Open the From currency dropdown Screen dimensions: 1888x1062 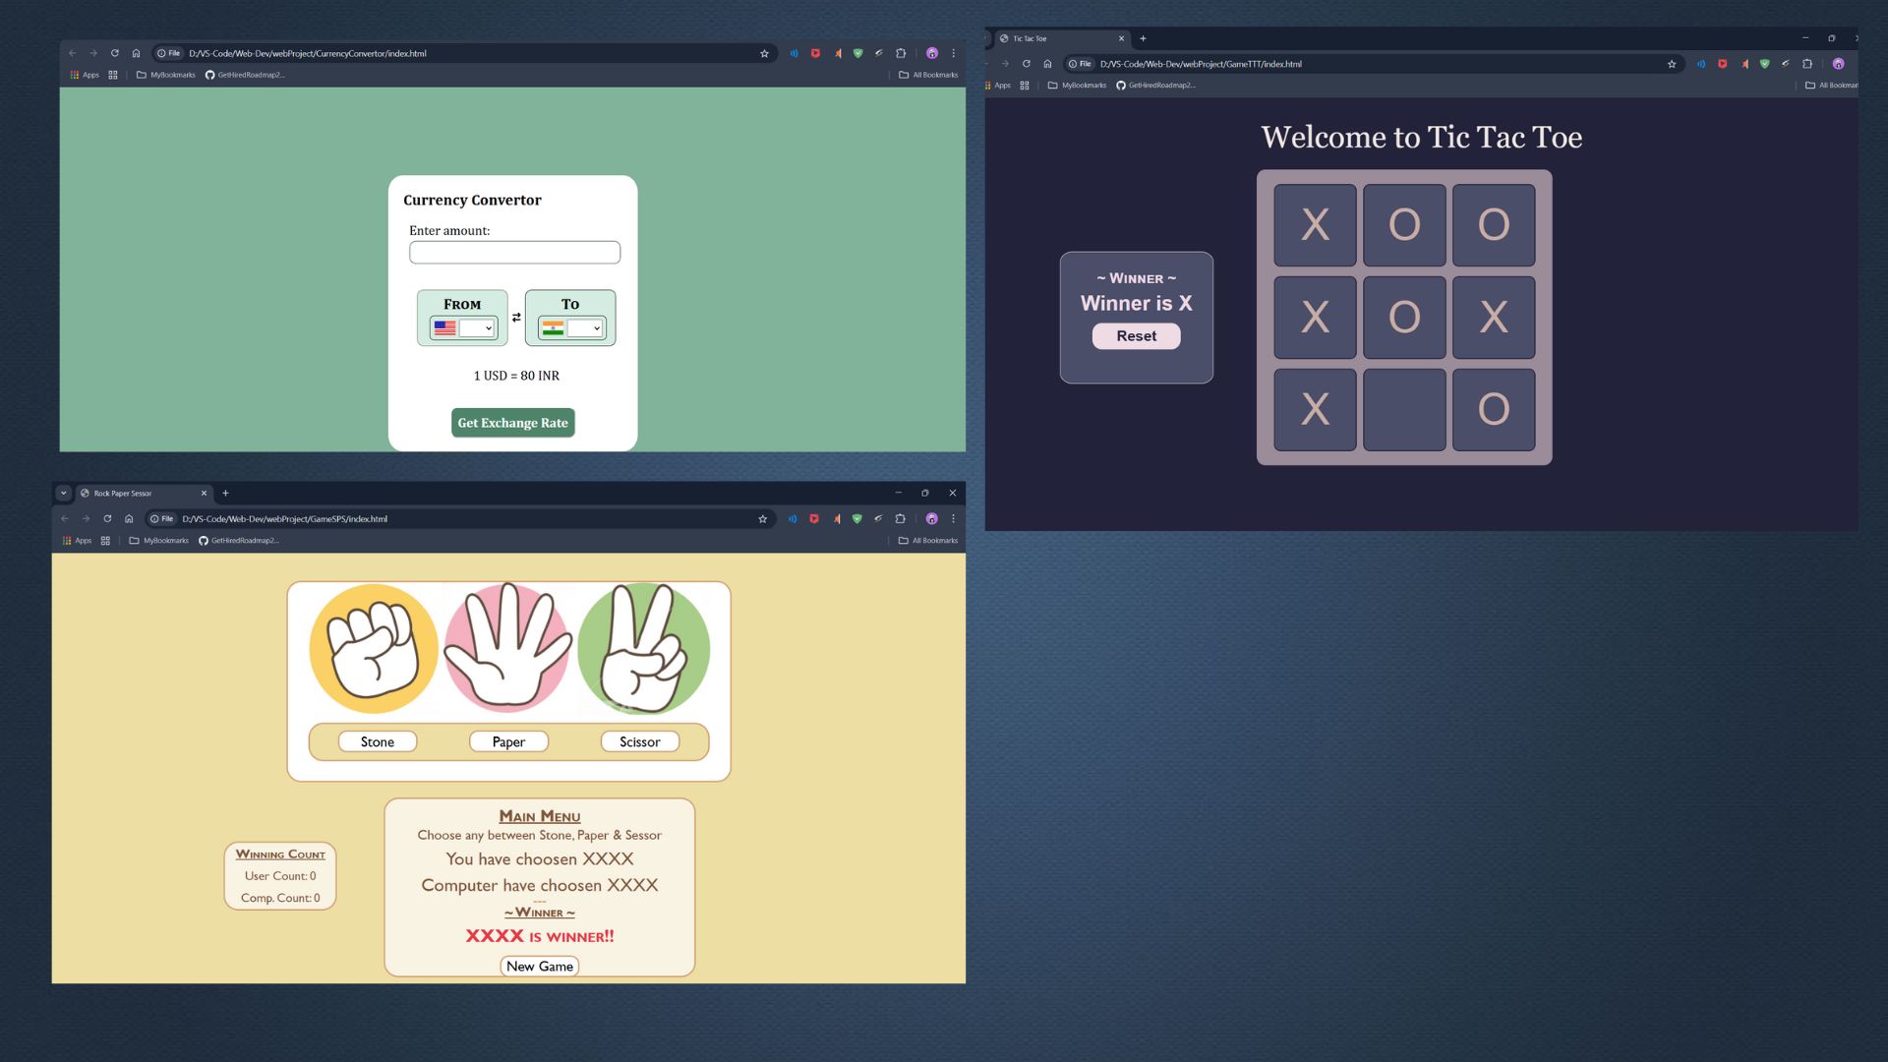pos(477,328)
